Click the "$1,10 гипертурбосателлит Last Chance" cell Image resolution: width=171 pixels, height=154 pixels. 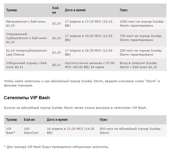pos(26,52)
